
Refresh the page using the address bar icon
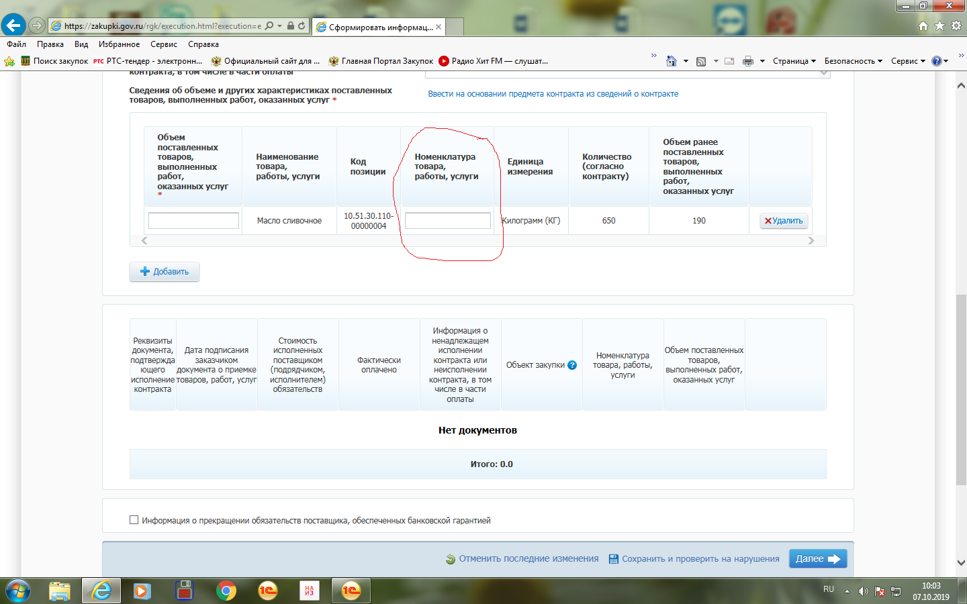pos(302,26)
